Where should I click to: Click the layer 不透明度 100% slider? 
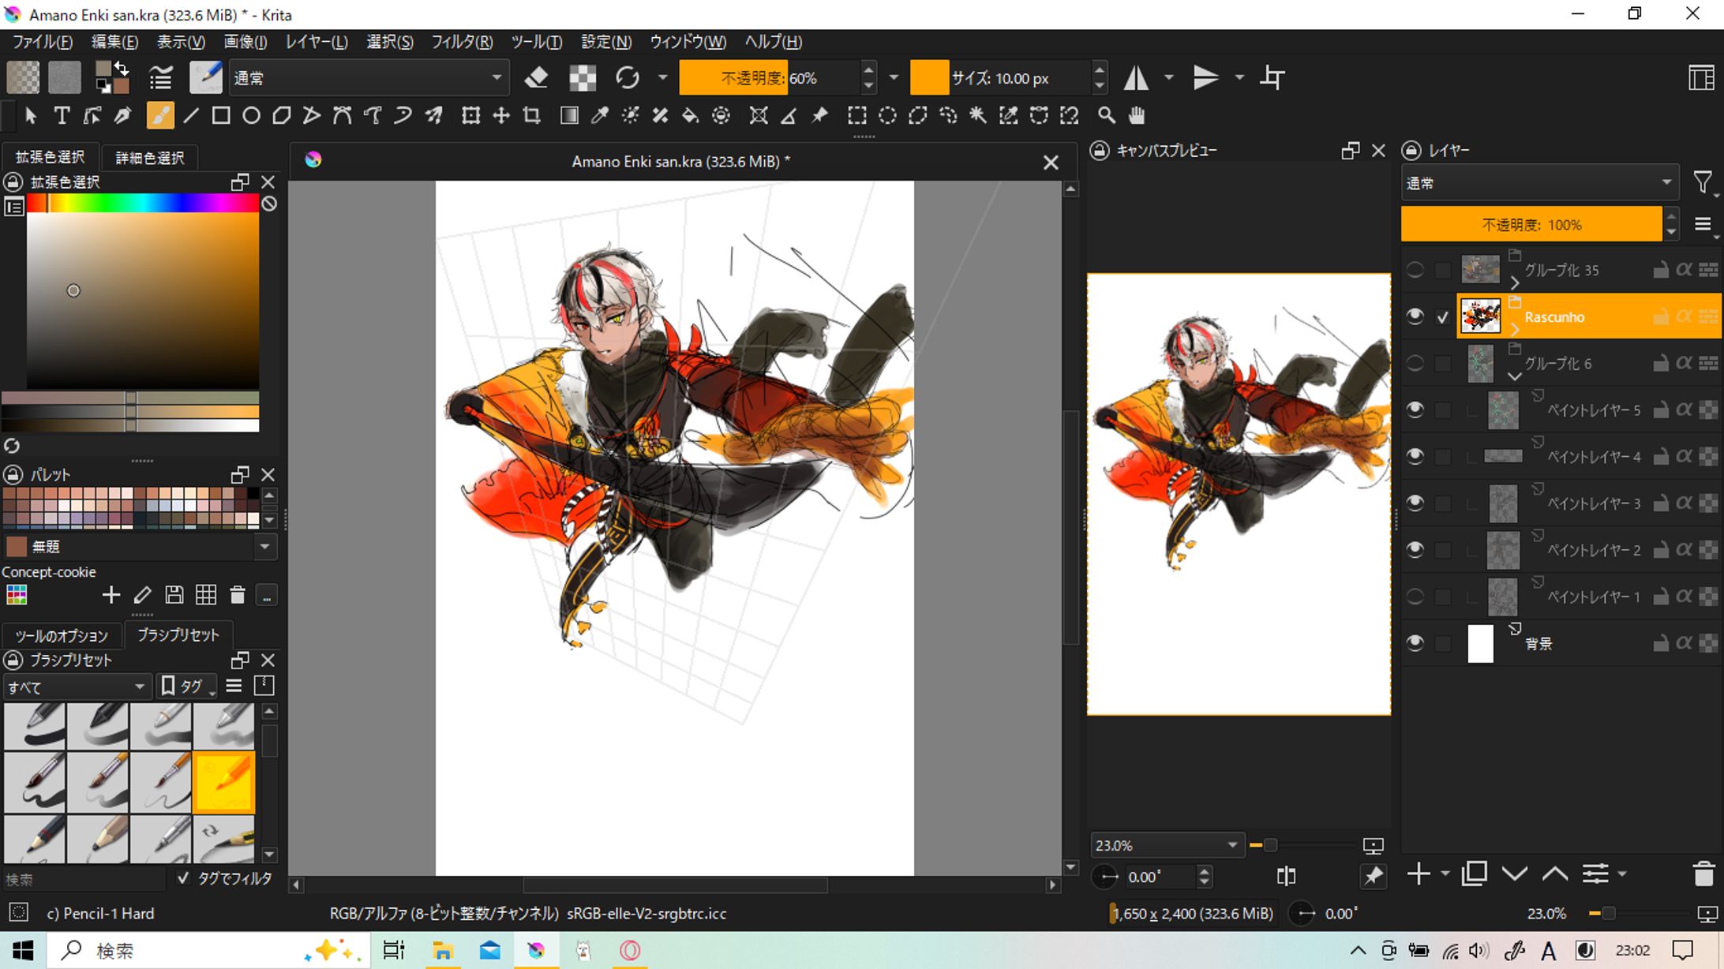pyautogui.click(x=1531, y=225)
